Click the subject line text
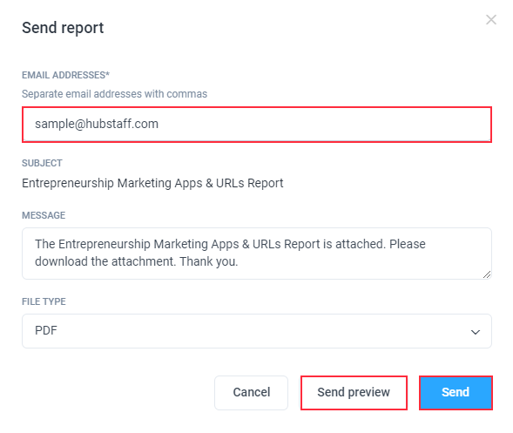The height and width of the screenshot is (433, 513). pos(152,183)
